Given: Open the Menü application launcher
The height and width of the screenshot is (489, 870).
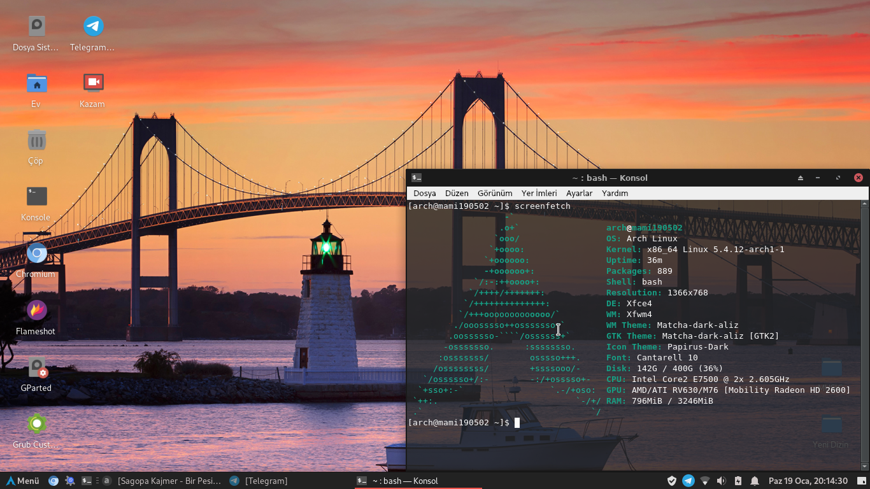Looking at the screenshot, I should 23,481.
